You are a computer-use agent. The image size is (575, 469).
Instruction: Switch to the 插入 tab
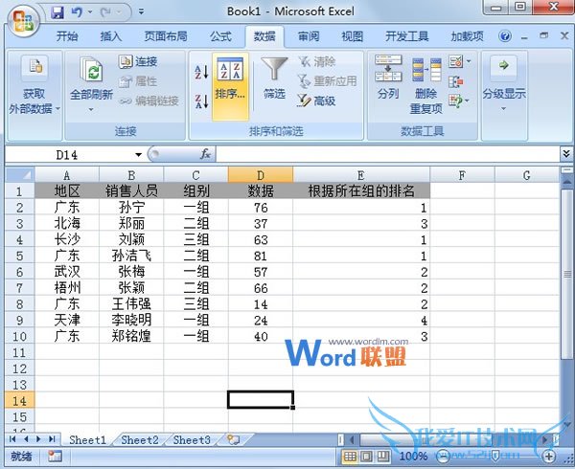click(x=111, y=36)
